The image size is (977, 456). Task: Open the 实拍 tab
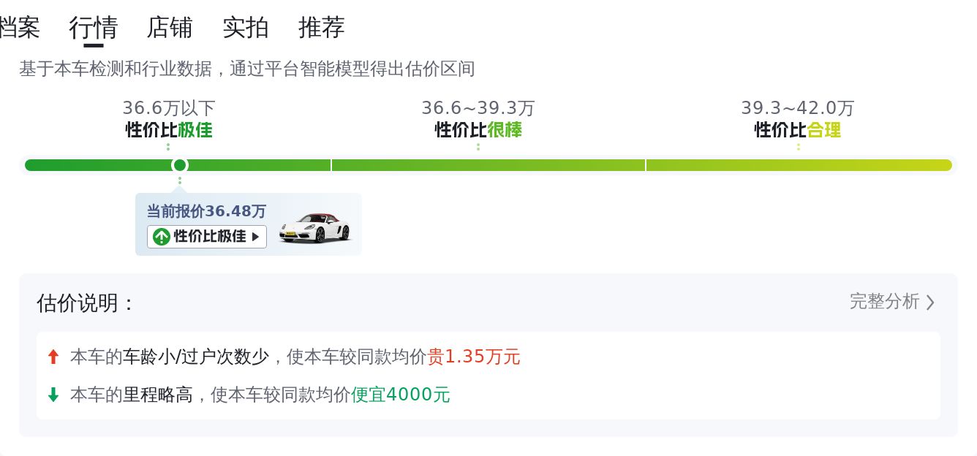246,28
